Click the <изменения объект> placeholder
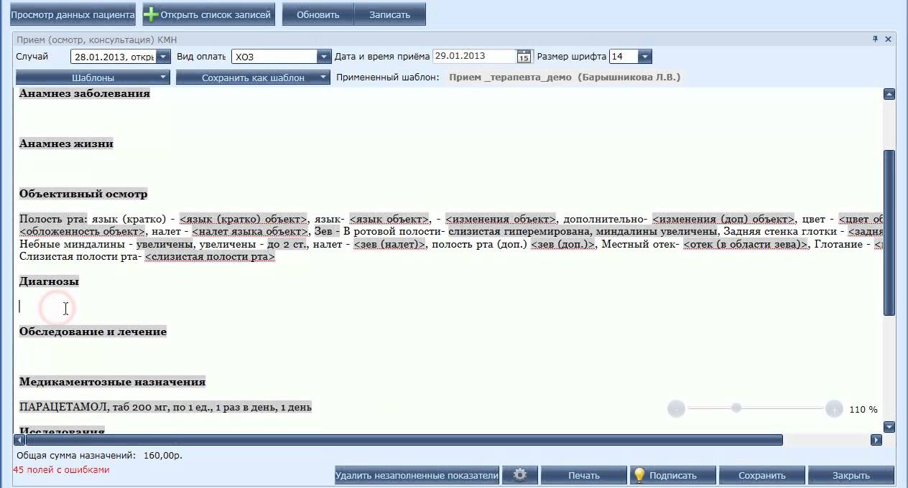This screenshot has width=908, height=488. point(501,219)
